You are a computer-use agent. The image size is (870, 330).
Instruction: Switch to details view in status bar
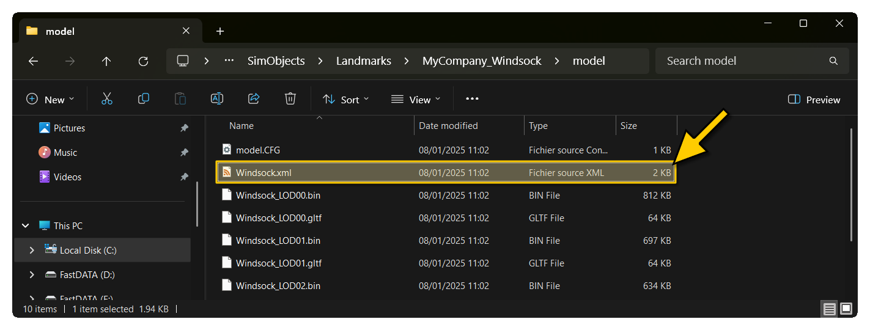(x=830, y=309)
